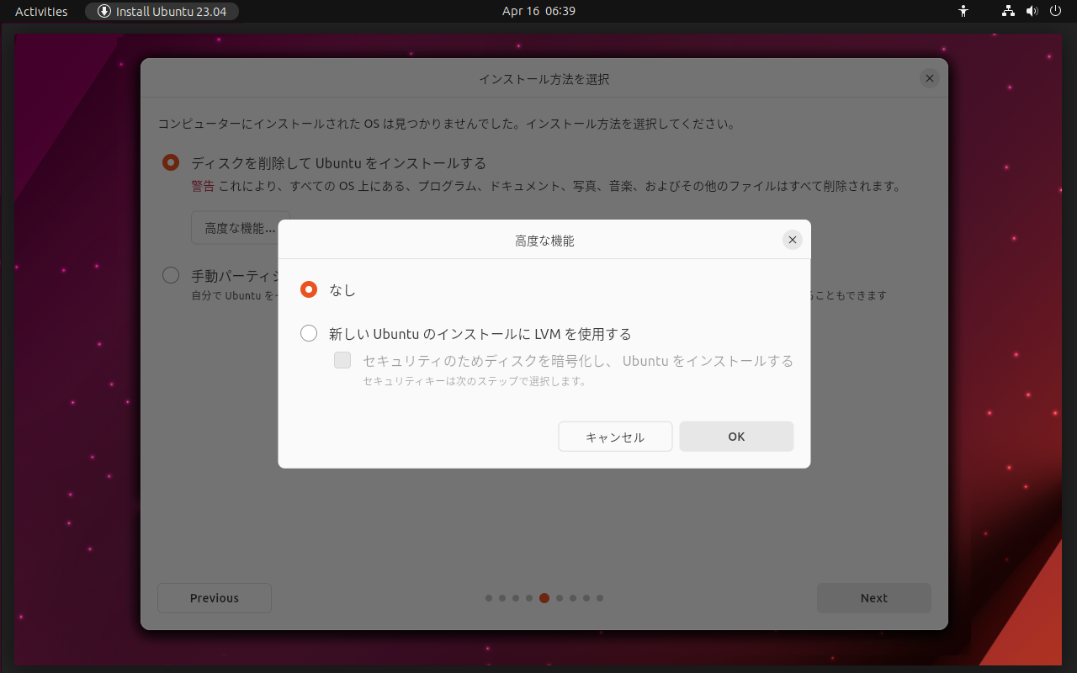Select the 手動パーティション radio option

point(171,275)
